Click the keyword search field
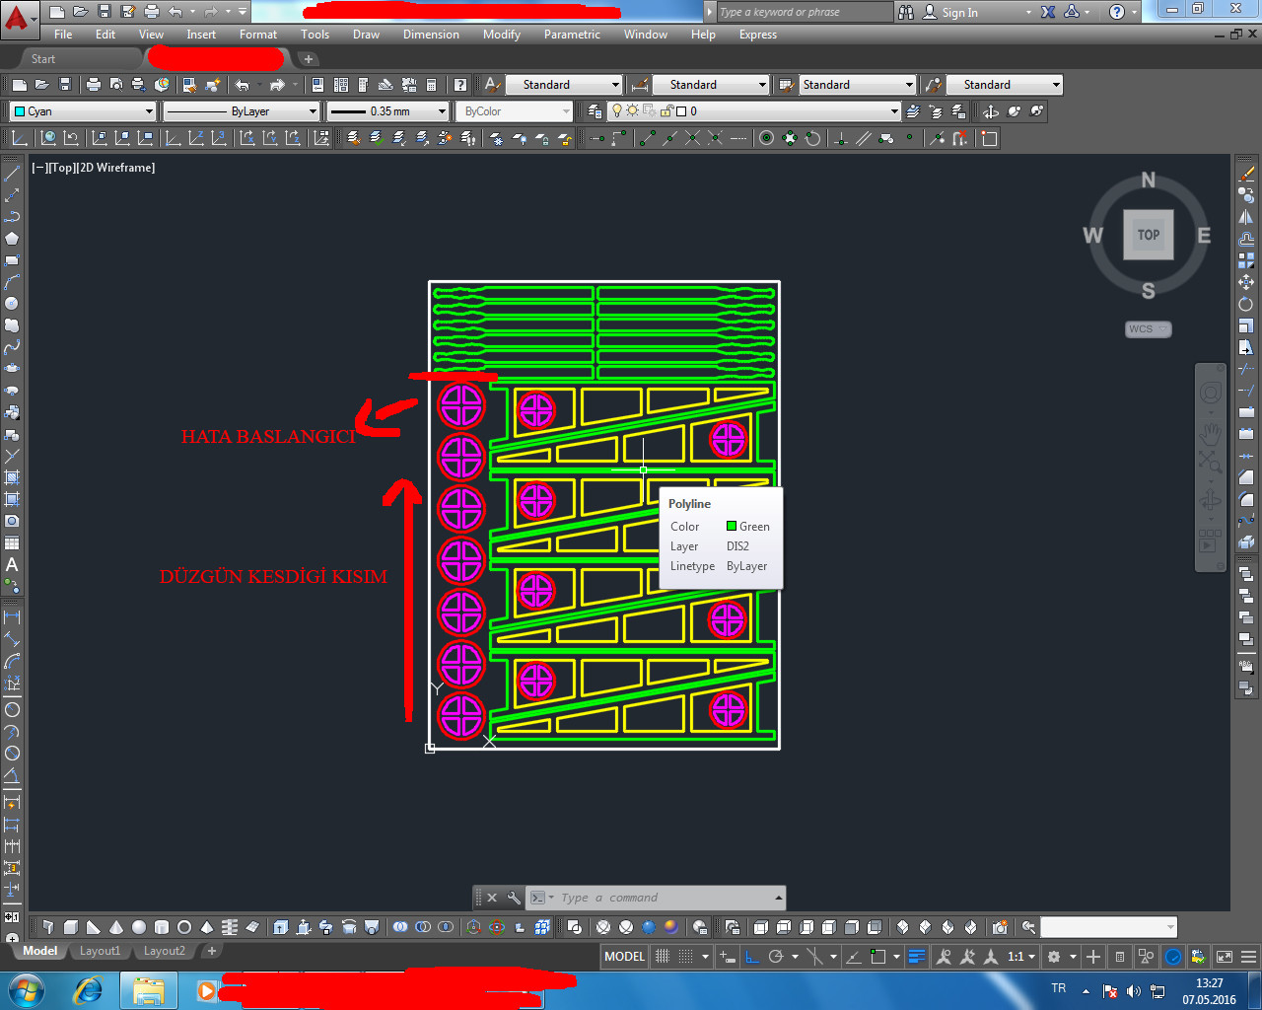The height and width of the screenshot is (1010, 1262). pyautogui.click(x=804, y=12)
